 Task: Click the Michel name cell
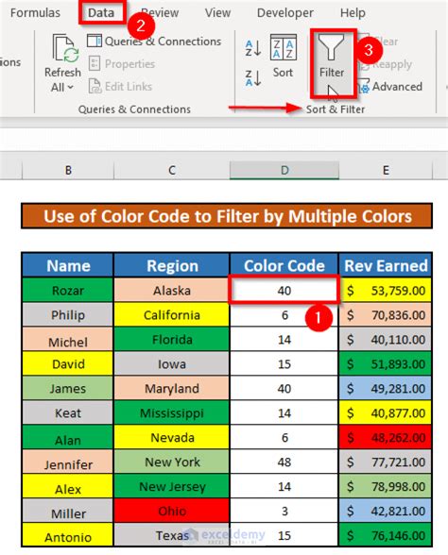[68, 339]
